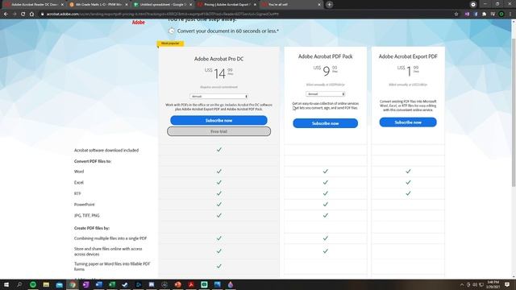Click 'Acrobat software download included' row label
The height and width of the screenshot is (290, 516).
[106, 151]
